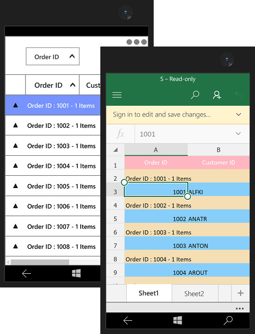This screenshot has width=255, height=334.
Task: Click the Order ID group chip in group area
Action: coord(52,56)
